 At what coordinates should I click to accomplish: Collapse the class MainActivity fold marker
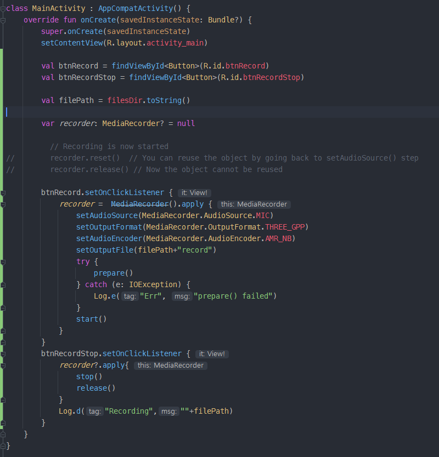coord(3,9)
